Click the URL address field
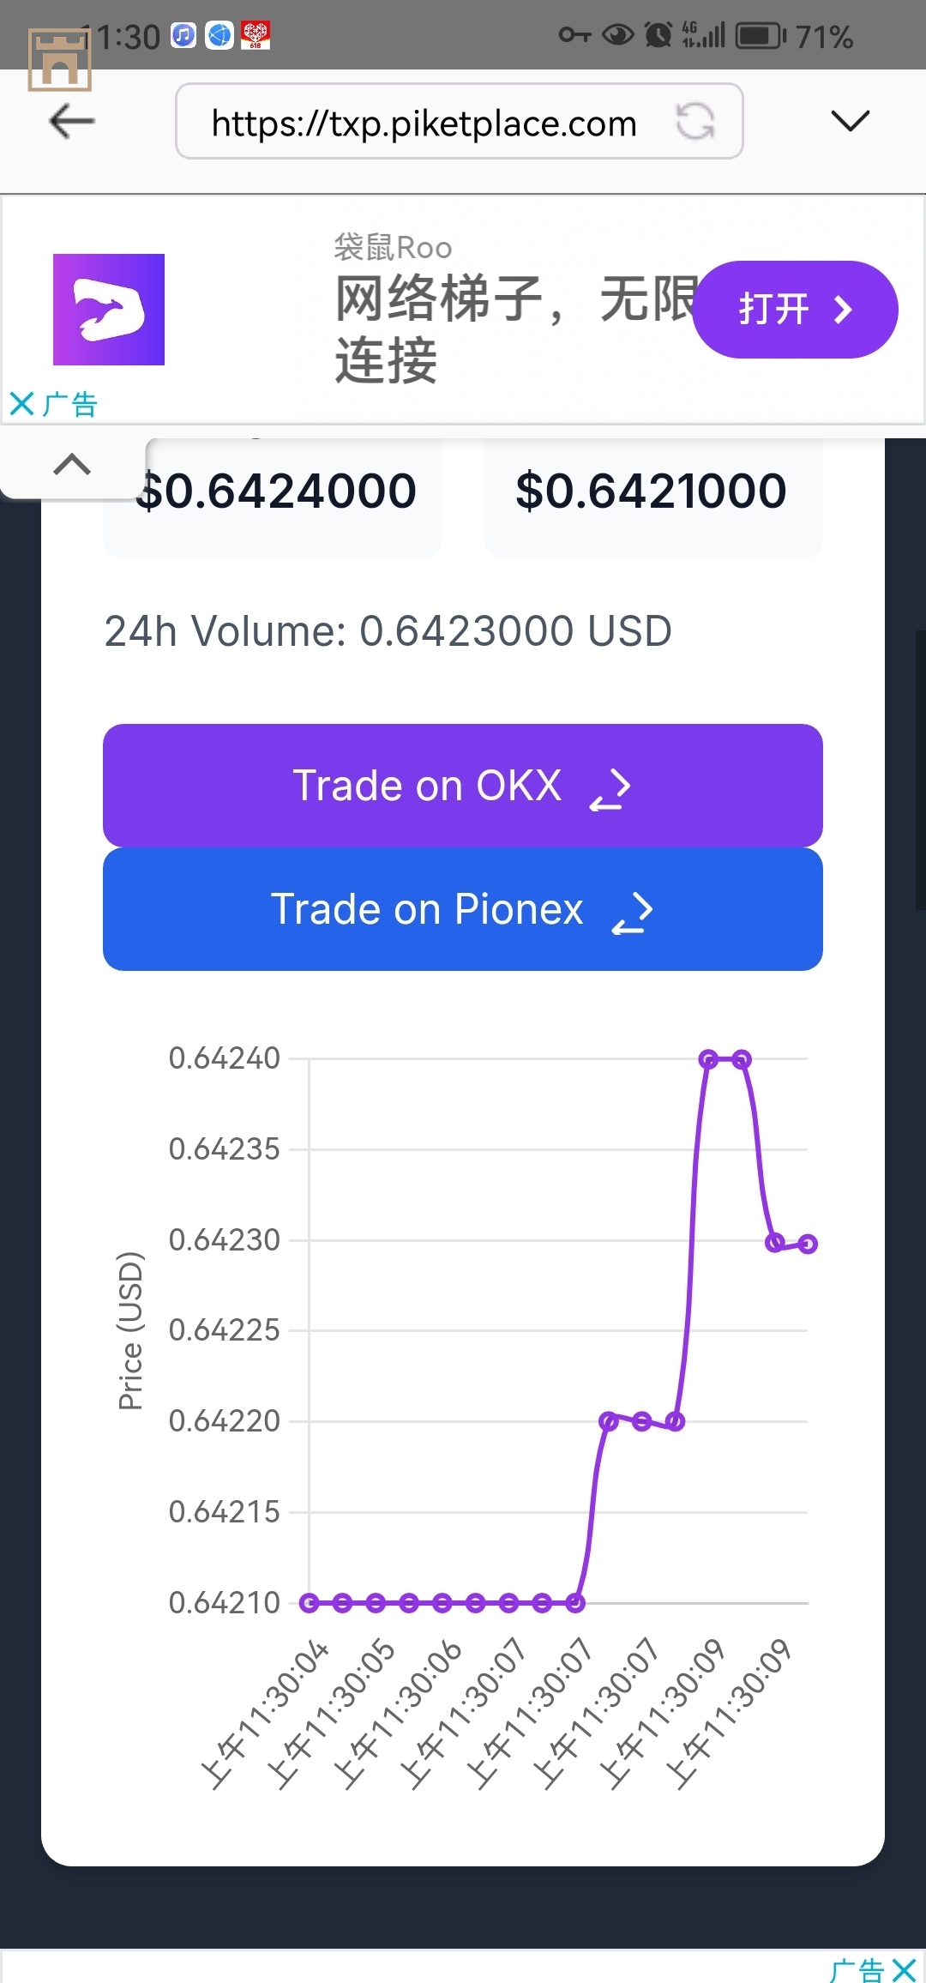 pyautogui.click(x=460, y=121)
